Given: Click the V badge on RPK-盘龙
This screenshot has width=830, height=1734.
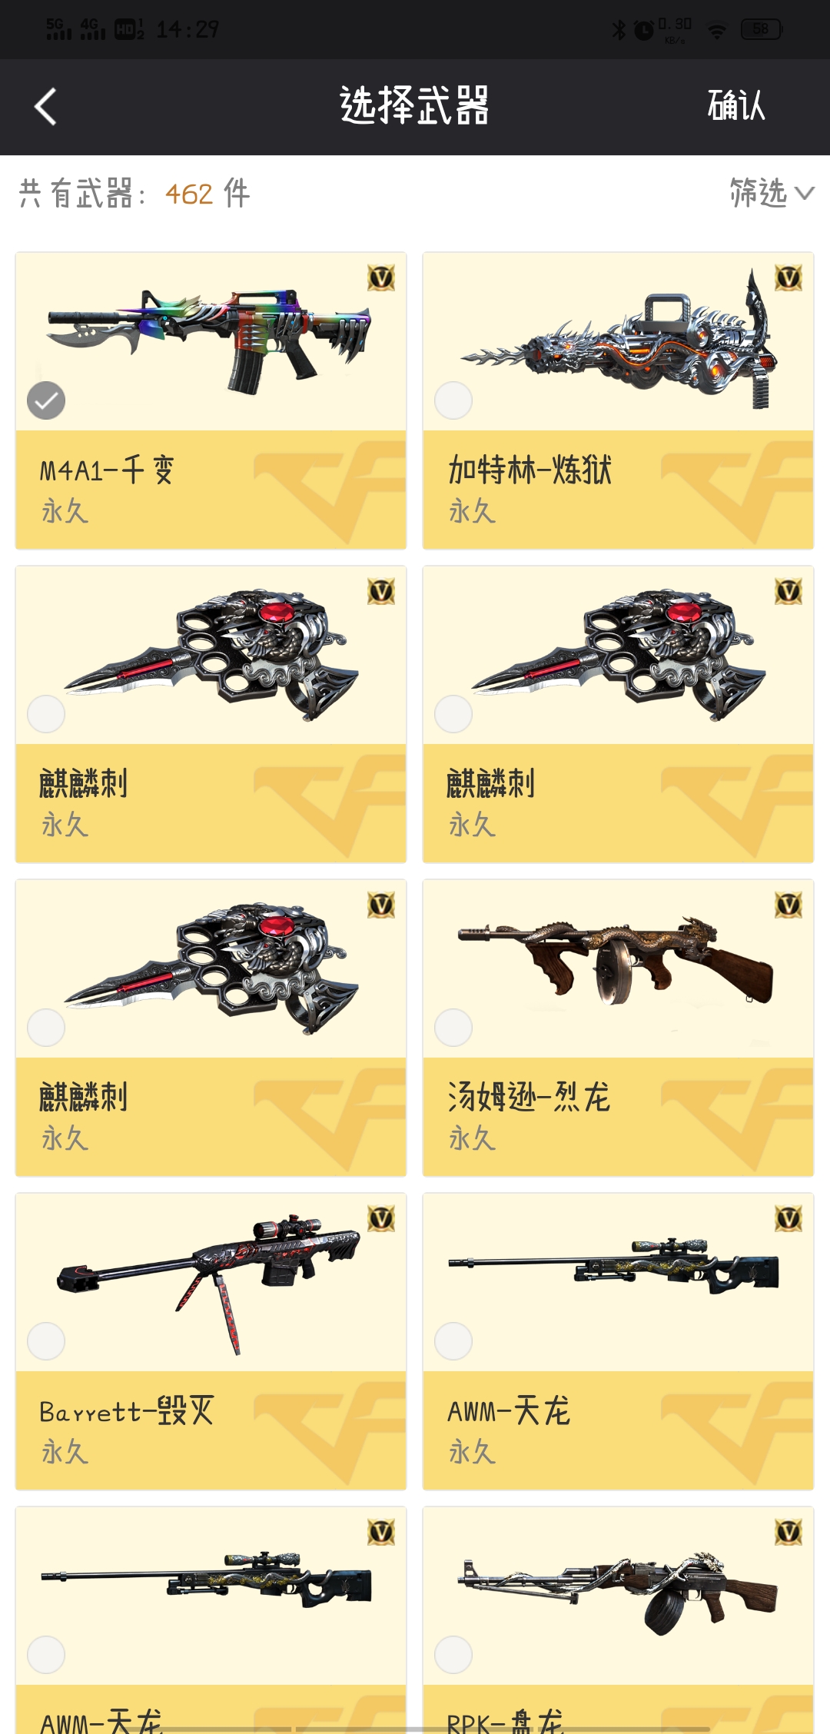Looking at the screenshot, I should pos(788,1532).
